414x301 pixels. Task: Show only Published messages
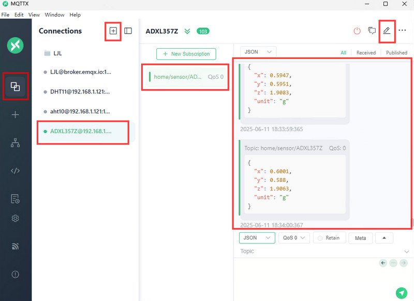396,53
